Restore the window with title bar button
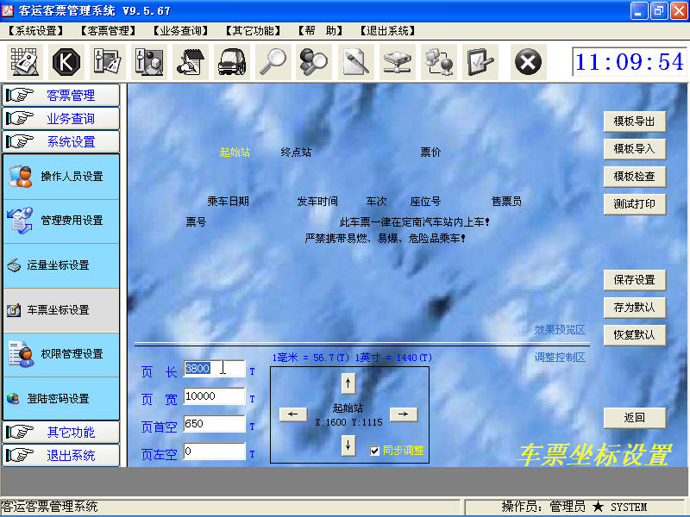This screenshot has width=690, height=517. [659, 10]
